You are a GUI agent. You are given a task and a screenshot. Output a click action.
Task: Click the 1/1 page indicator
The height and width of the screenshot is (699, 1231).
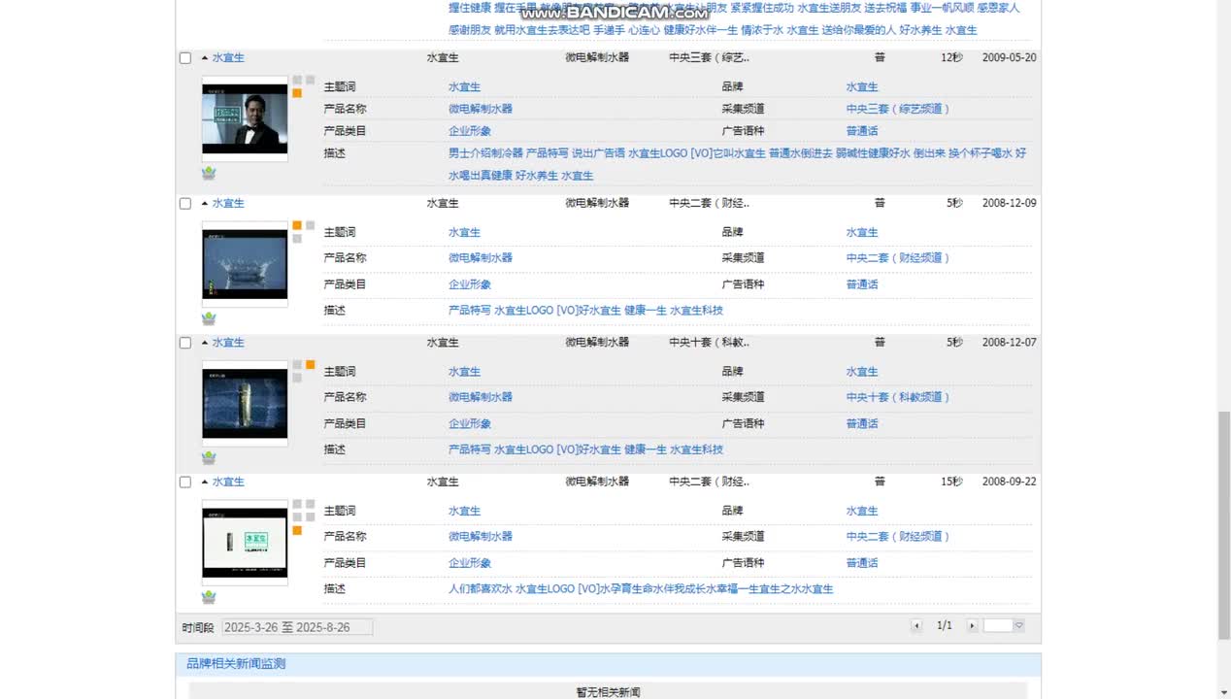coord(945,626)
